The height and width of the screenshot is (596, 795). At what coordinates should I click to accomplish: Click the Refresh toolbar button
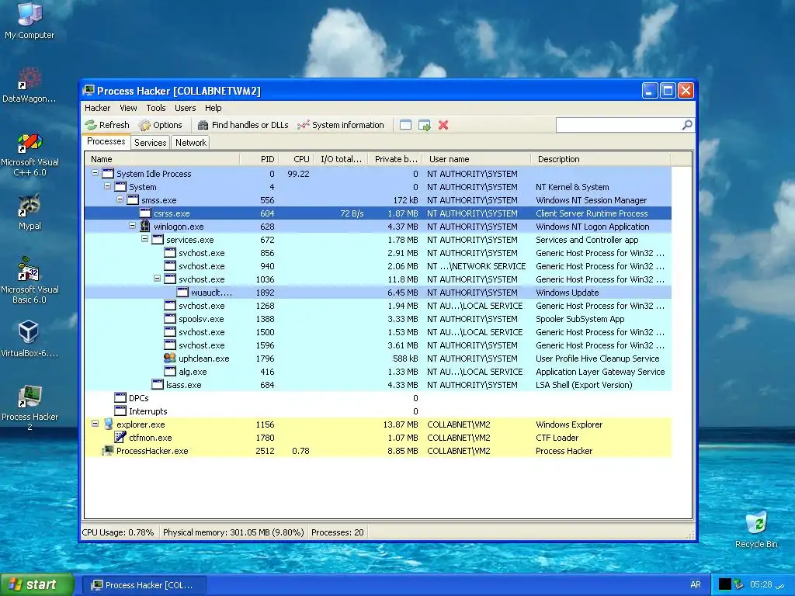[107, 125]
